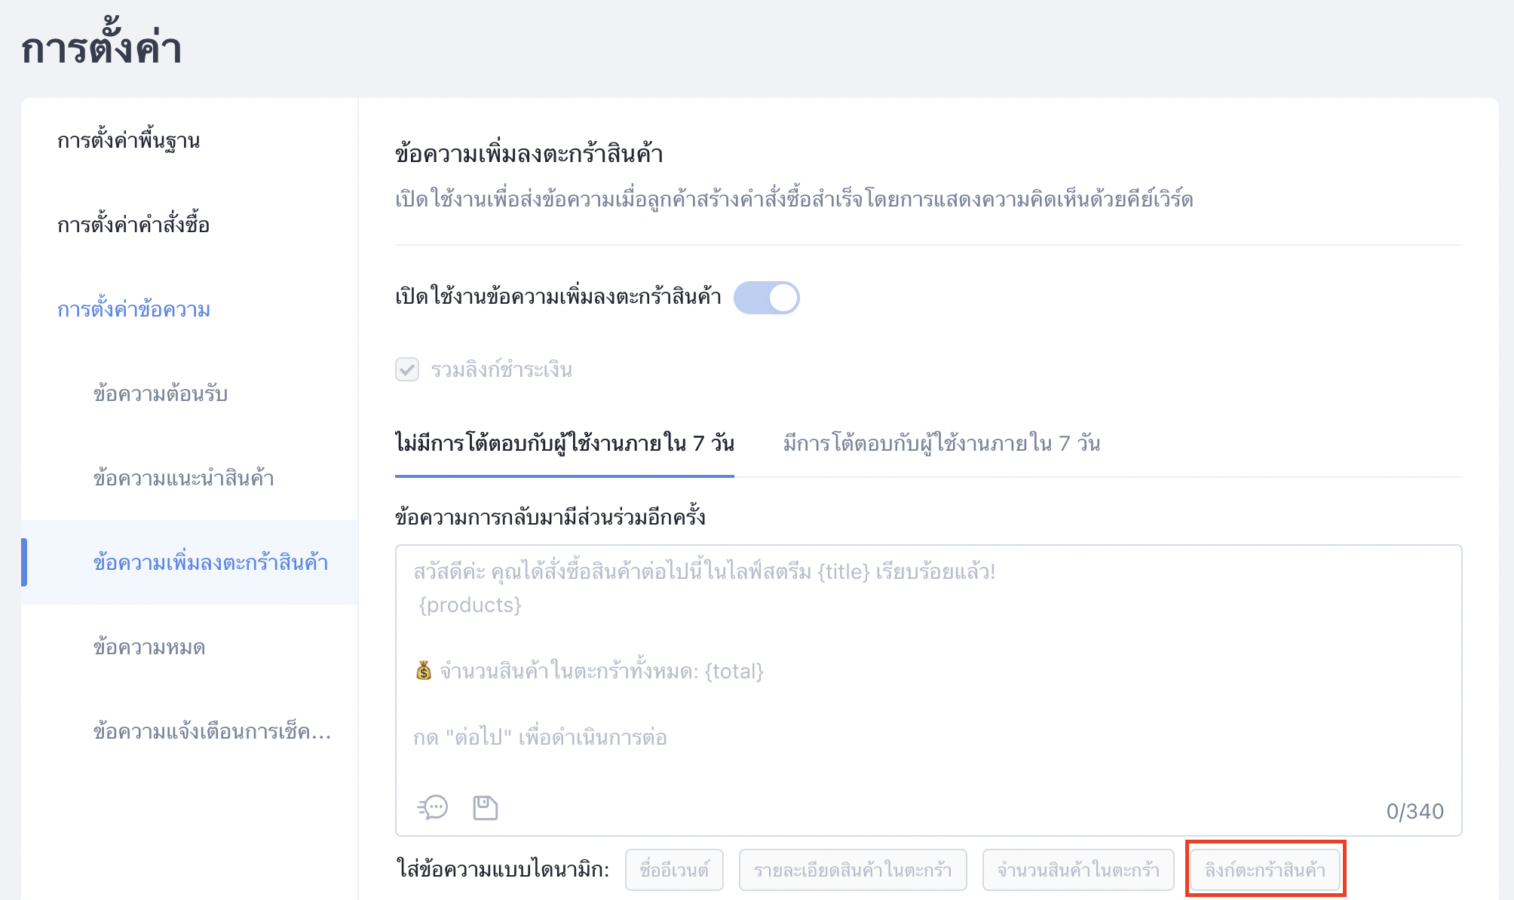Image resolution: width=1514 pixels, height=900 pixels.
Task: Open ข้อความหมด submenu item
Action: [x=149, y=647]
